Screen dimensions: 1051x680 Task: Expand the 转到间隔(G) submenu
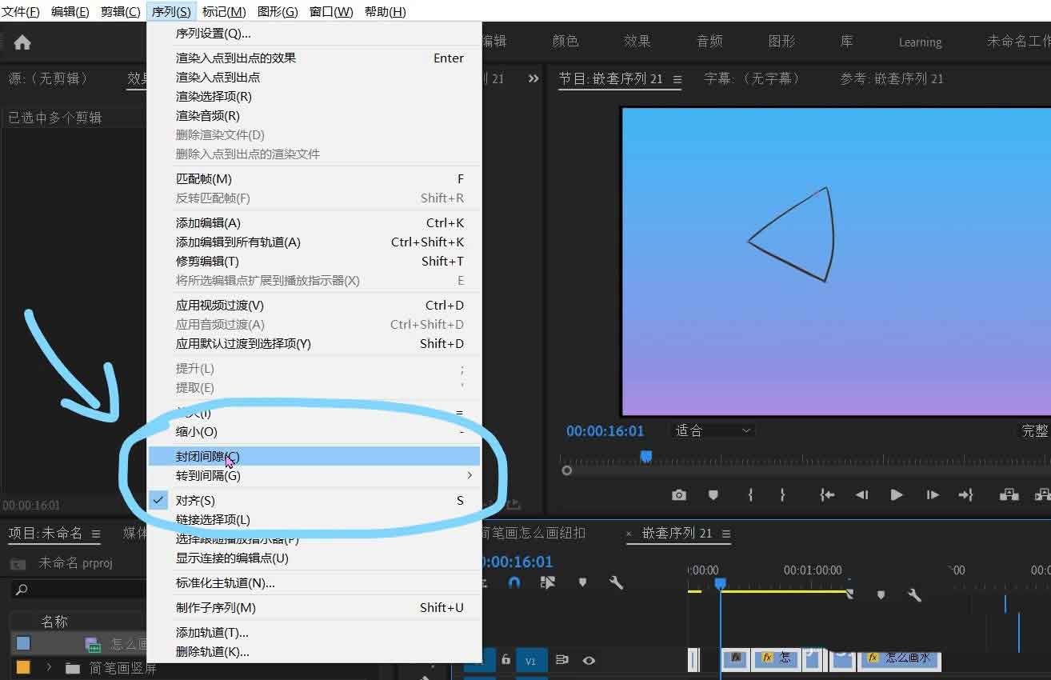tap(314, 475)
